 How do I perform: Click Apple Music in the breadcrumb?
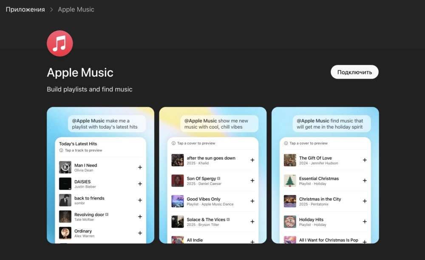76,9
